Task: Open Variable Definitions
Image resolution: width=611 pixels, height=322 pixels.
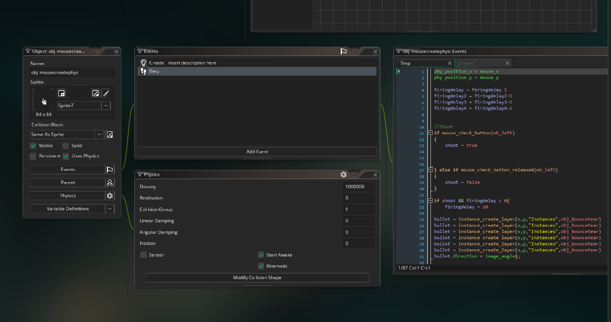Action: click(67, 209)
